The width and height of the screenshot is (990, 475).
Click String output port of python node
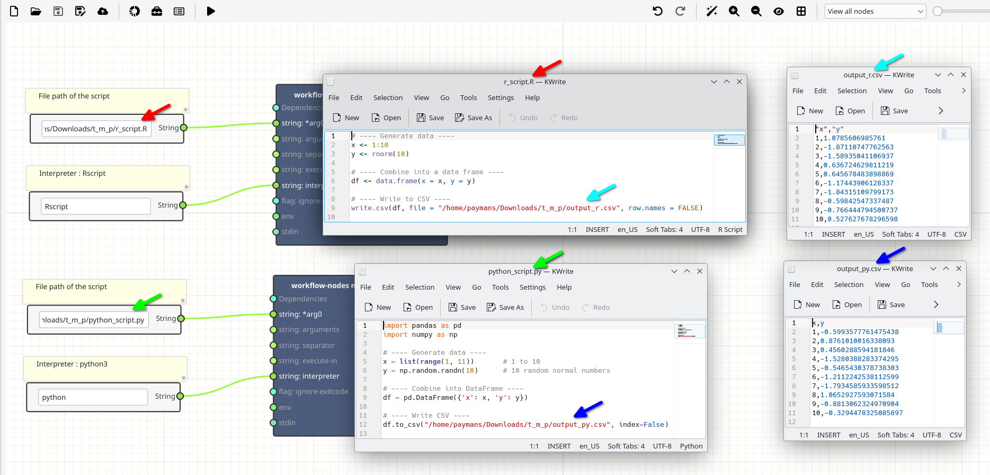point(180,396)
